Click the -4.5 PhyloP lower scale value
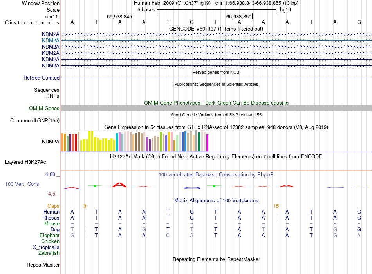This screenshot has width=372, height=274. (51, 194)
